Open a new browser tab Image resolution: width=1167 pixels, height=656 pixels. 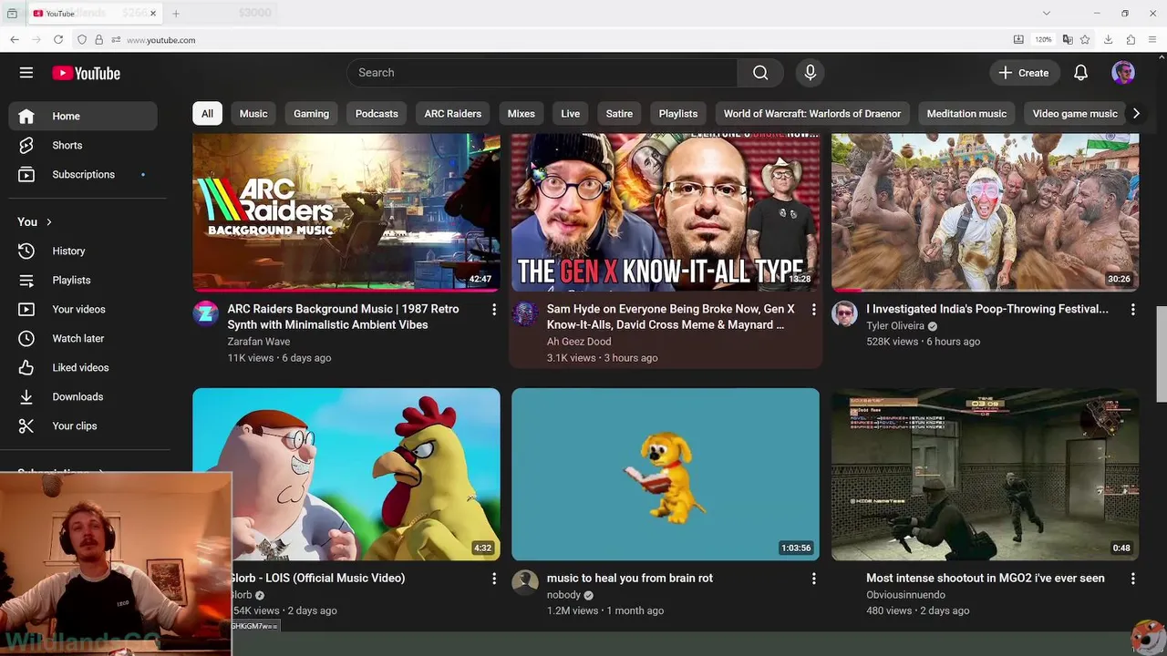[176, 14]
